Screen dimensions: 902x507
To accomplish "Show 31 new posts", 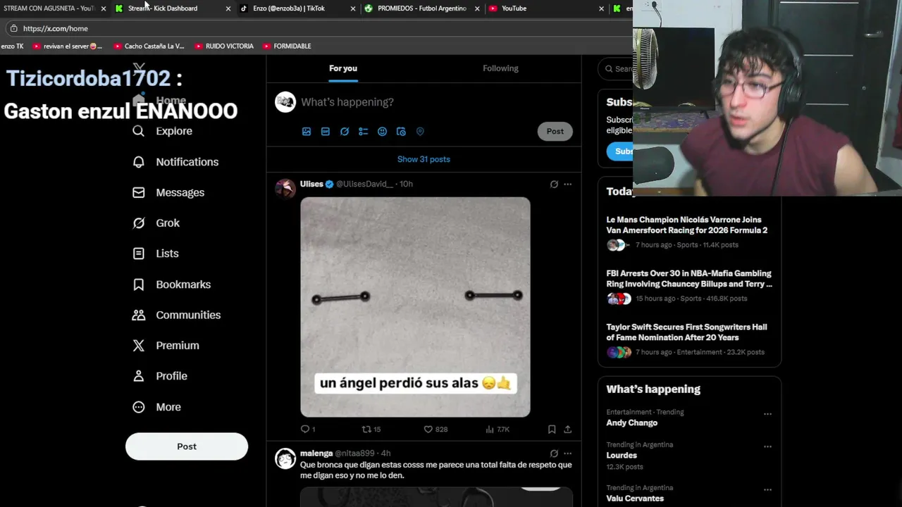I will click(424, 159).
